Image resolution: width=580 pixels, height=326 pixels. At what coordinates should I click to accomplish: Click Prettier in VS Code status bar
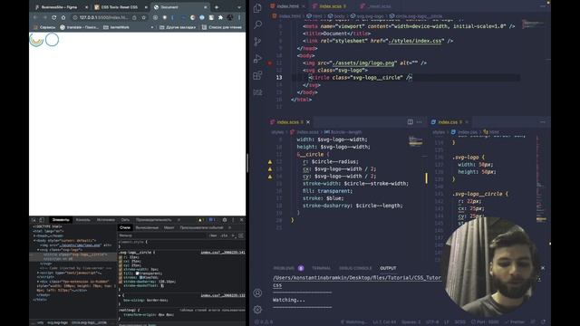[x=515, y=322]
